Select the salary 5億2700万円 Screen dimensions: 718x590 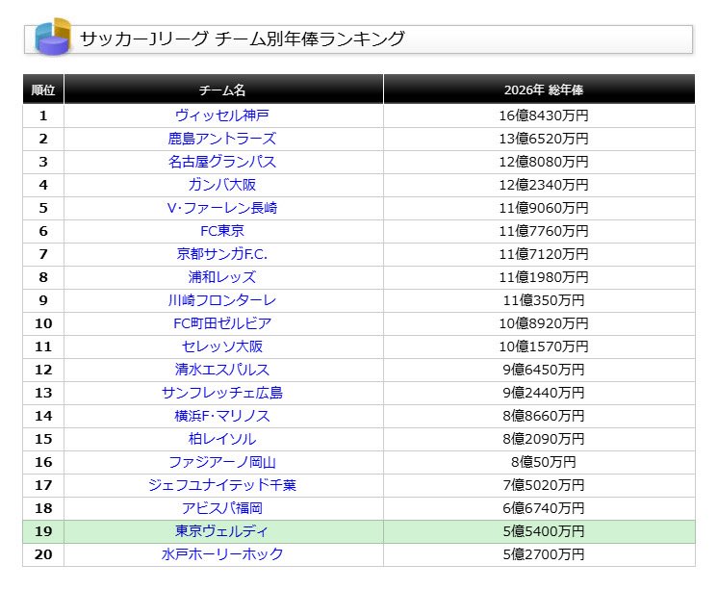tap(544, 554)
